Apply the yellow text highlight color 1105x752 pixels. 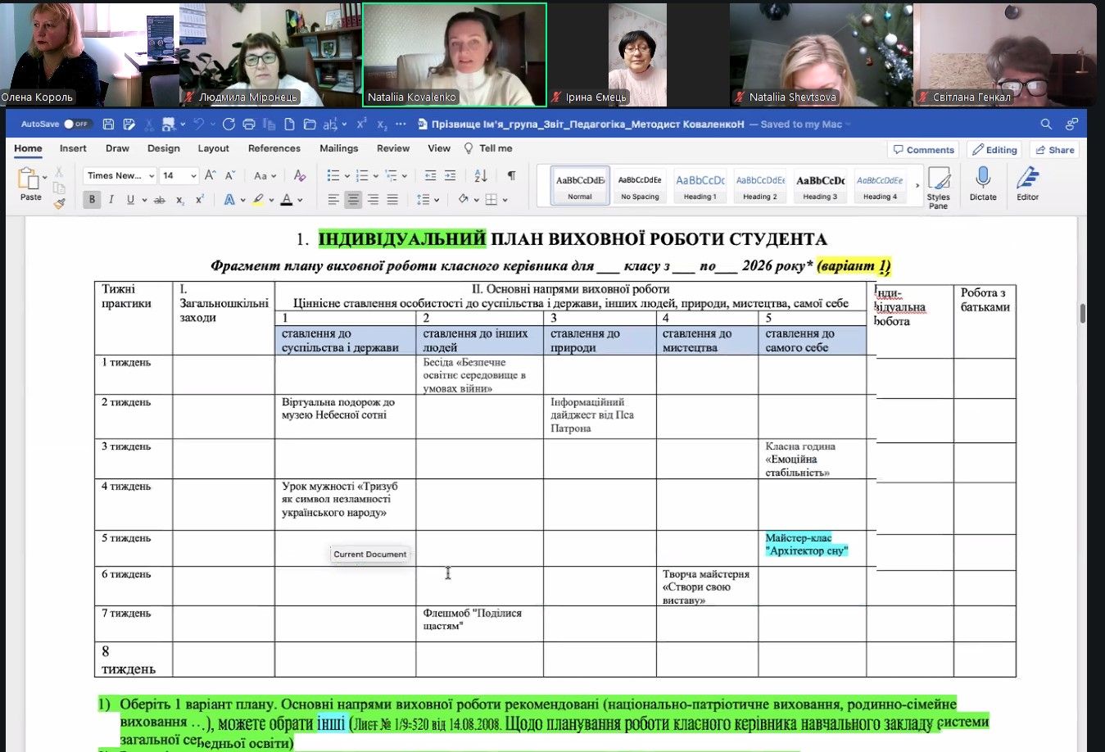point(258,200)
